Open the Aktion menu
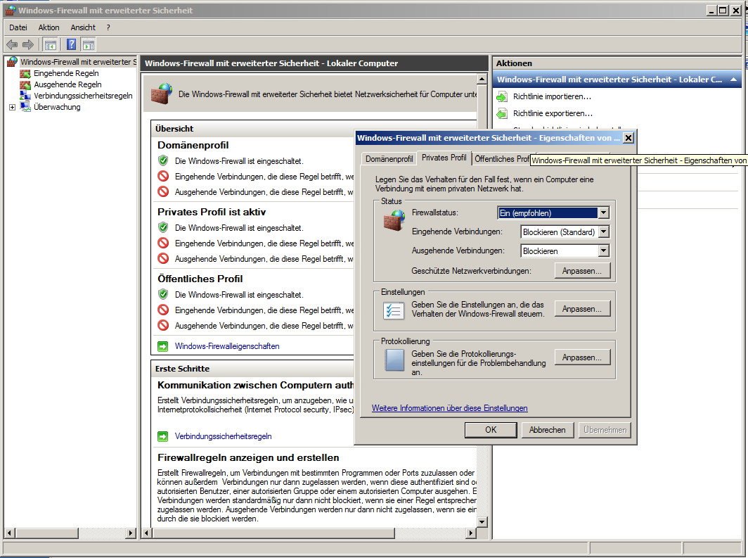 (x=49, y=27)
